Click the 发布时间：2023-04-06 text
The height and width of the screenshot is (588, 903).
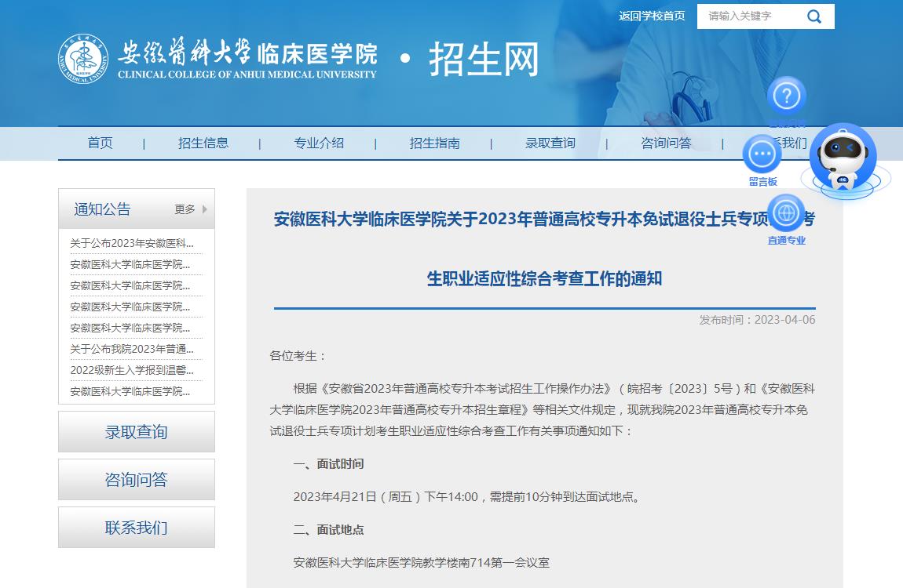click(x=757, y=320)
